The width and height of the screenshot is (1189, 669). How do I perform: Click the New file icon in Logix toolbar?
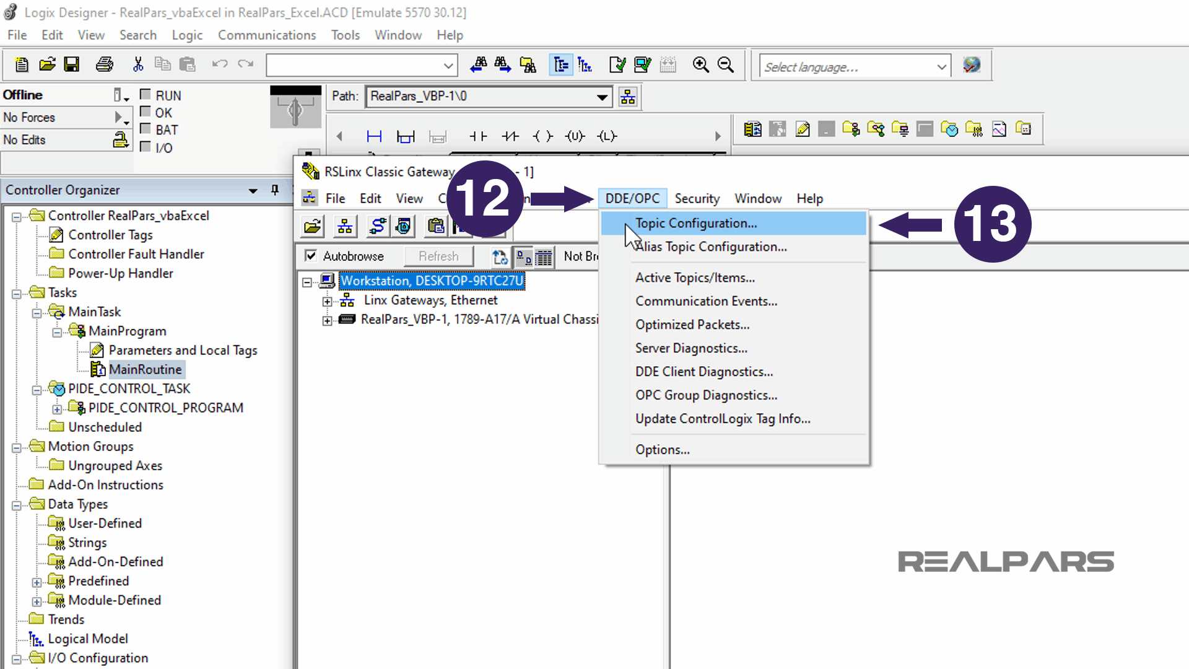[22, 64]
